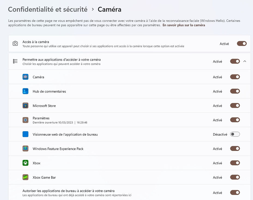This screenshot has height=200, width=253.
Task: Toggle the Permettre aux applications camera switch
Action: tap(235, 61)
